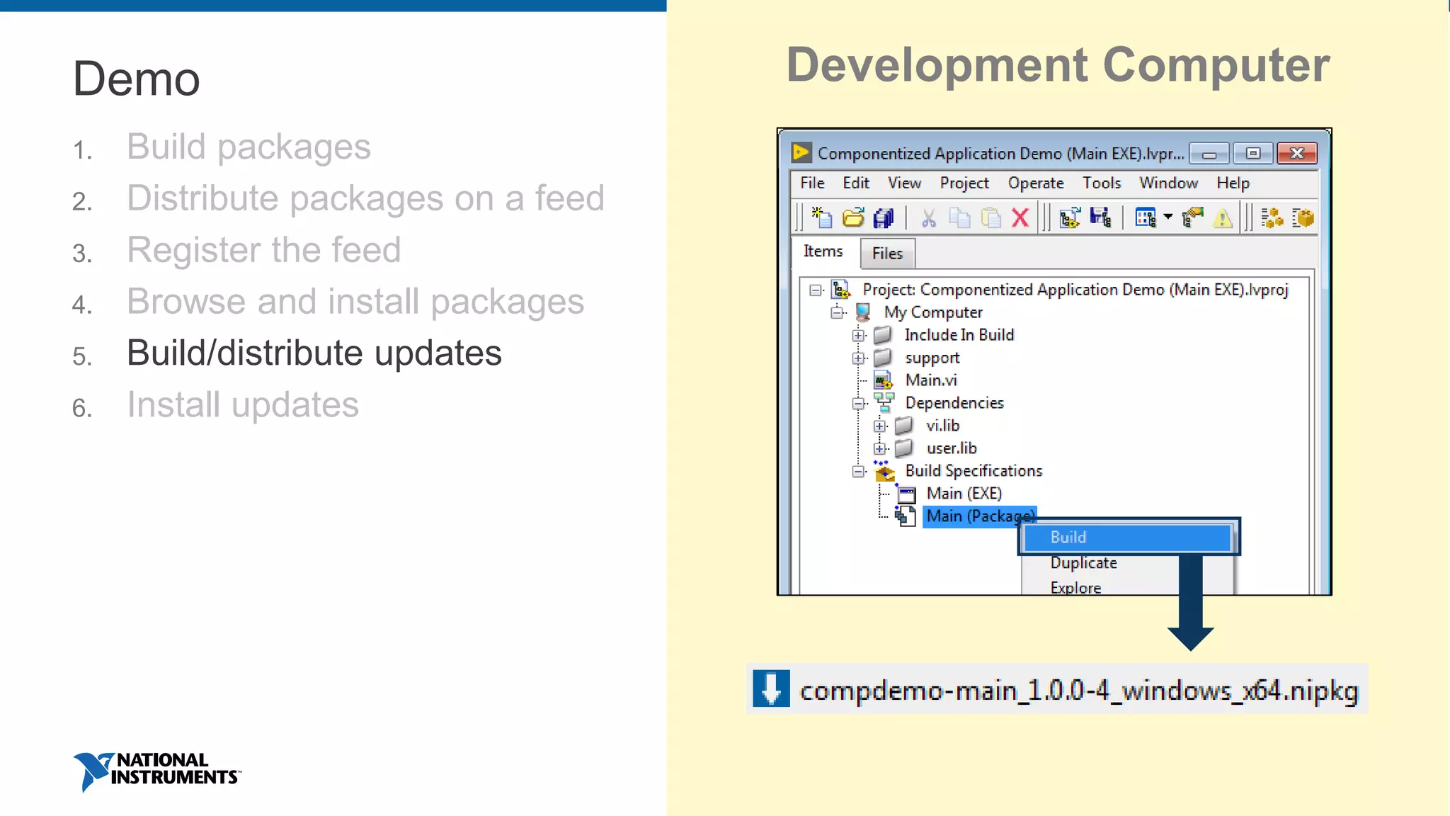Image resolution: width=1450 pixels, height=816 pixels.
Task: Click the Dependencies network icon
Action: click(884, 402)
